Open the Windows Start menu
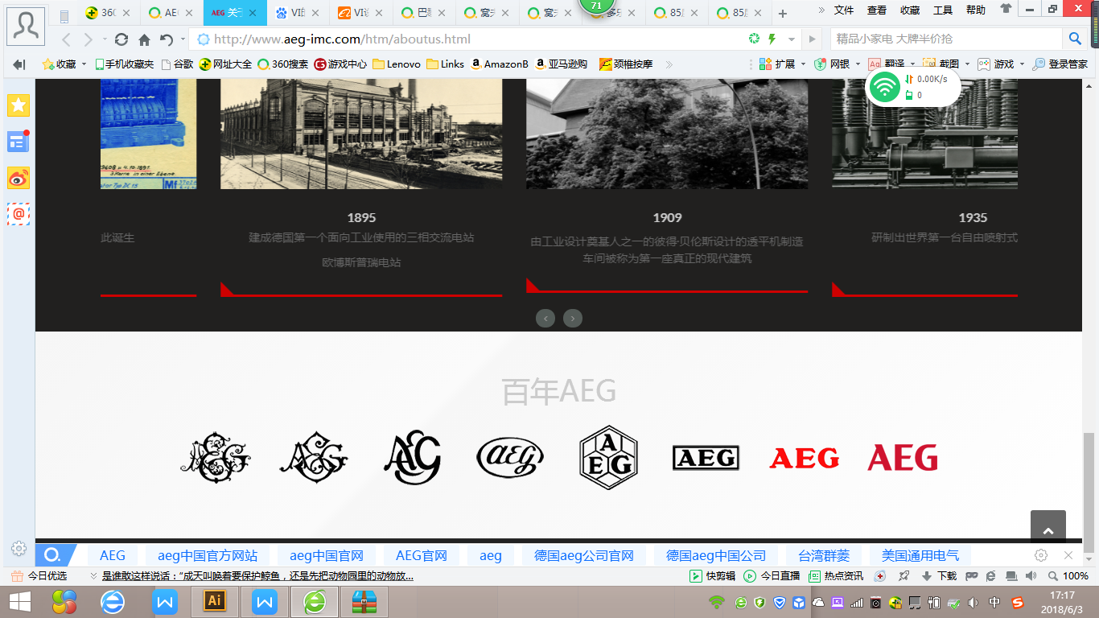Viewport: 1099px width, 618px height. coord(19,601)
